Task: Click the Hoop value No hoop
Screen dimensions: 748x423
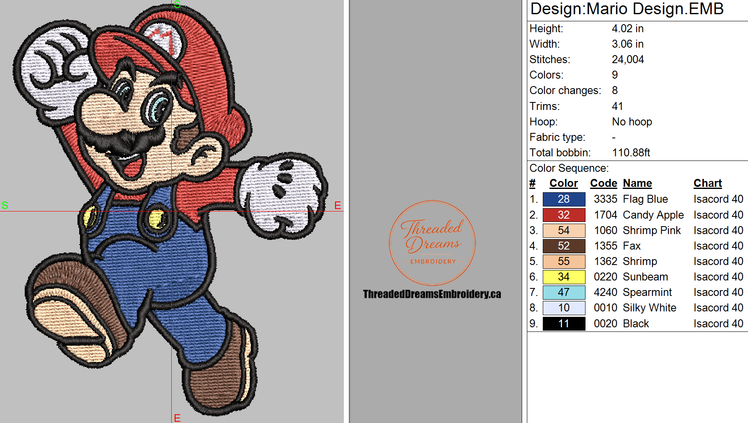Action: tap(632, 122)
